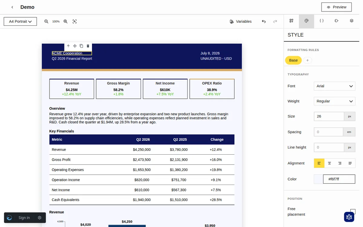Image resolution: width=363 pixels, height=227 pixels.
Task: Click the em unit beside Spacing
Action: click(349, 132)
